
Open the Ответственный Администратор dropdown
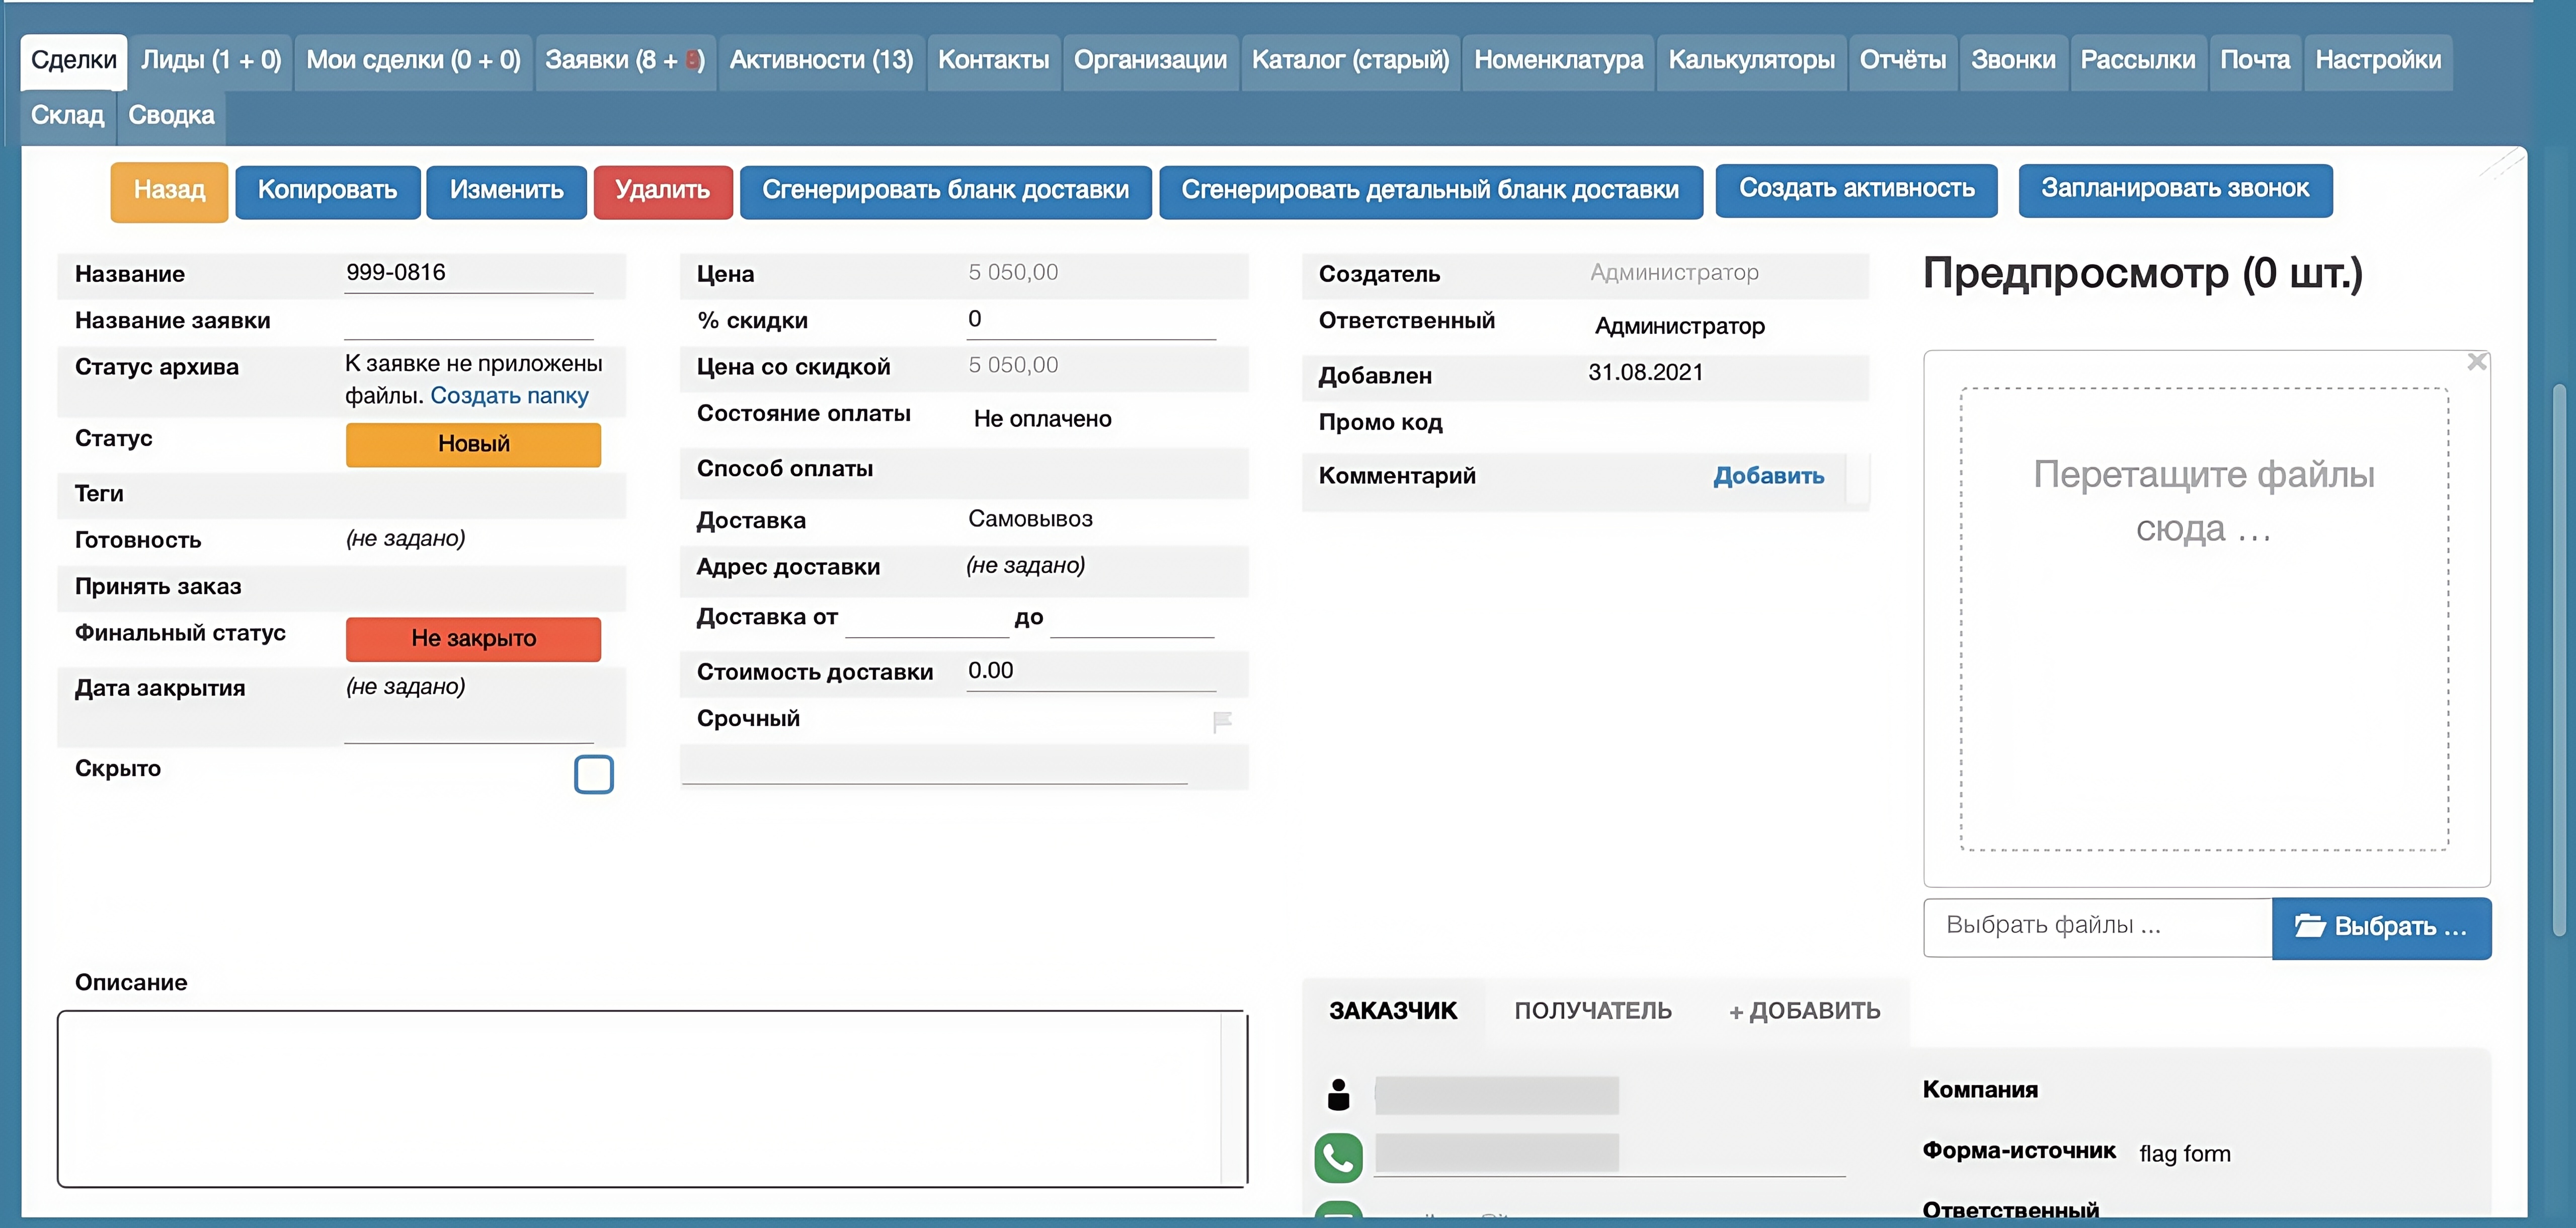[1679, 326]
